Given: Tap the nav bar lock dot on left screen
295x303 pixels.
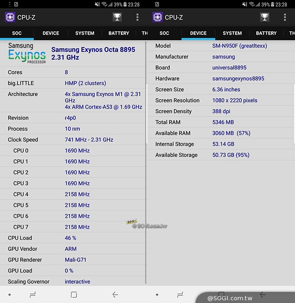Looking at the screenshot, I should (x=9, y=295).
